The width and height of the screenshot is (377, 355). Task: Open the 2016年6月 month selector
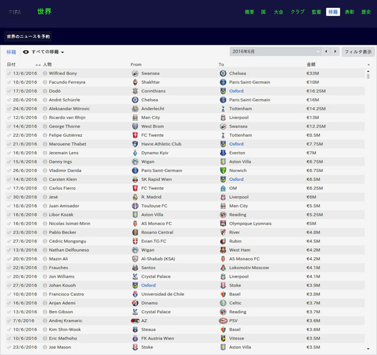[x=275, y=51]
